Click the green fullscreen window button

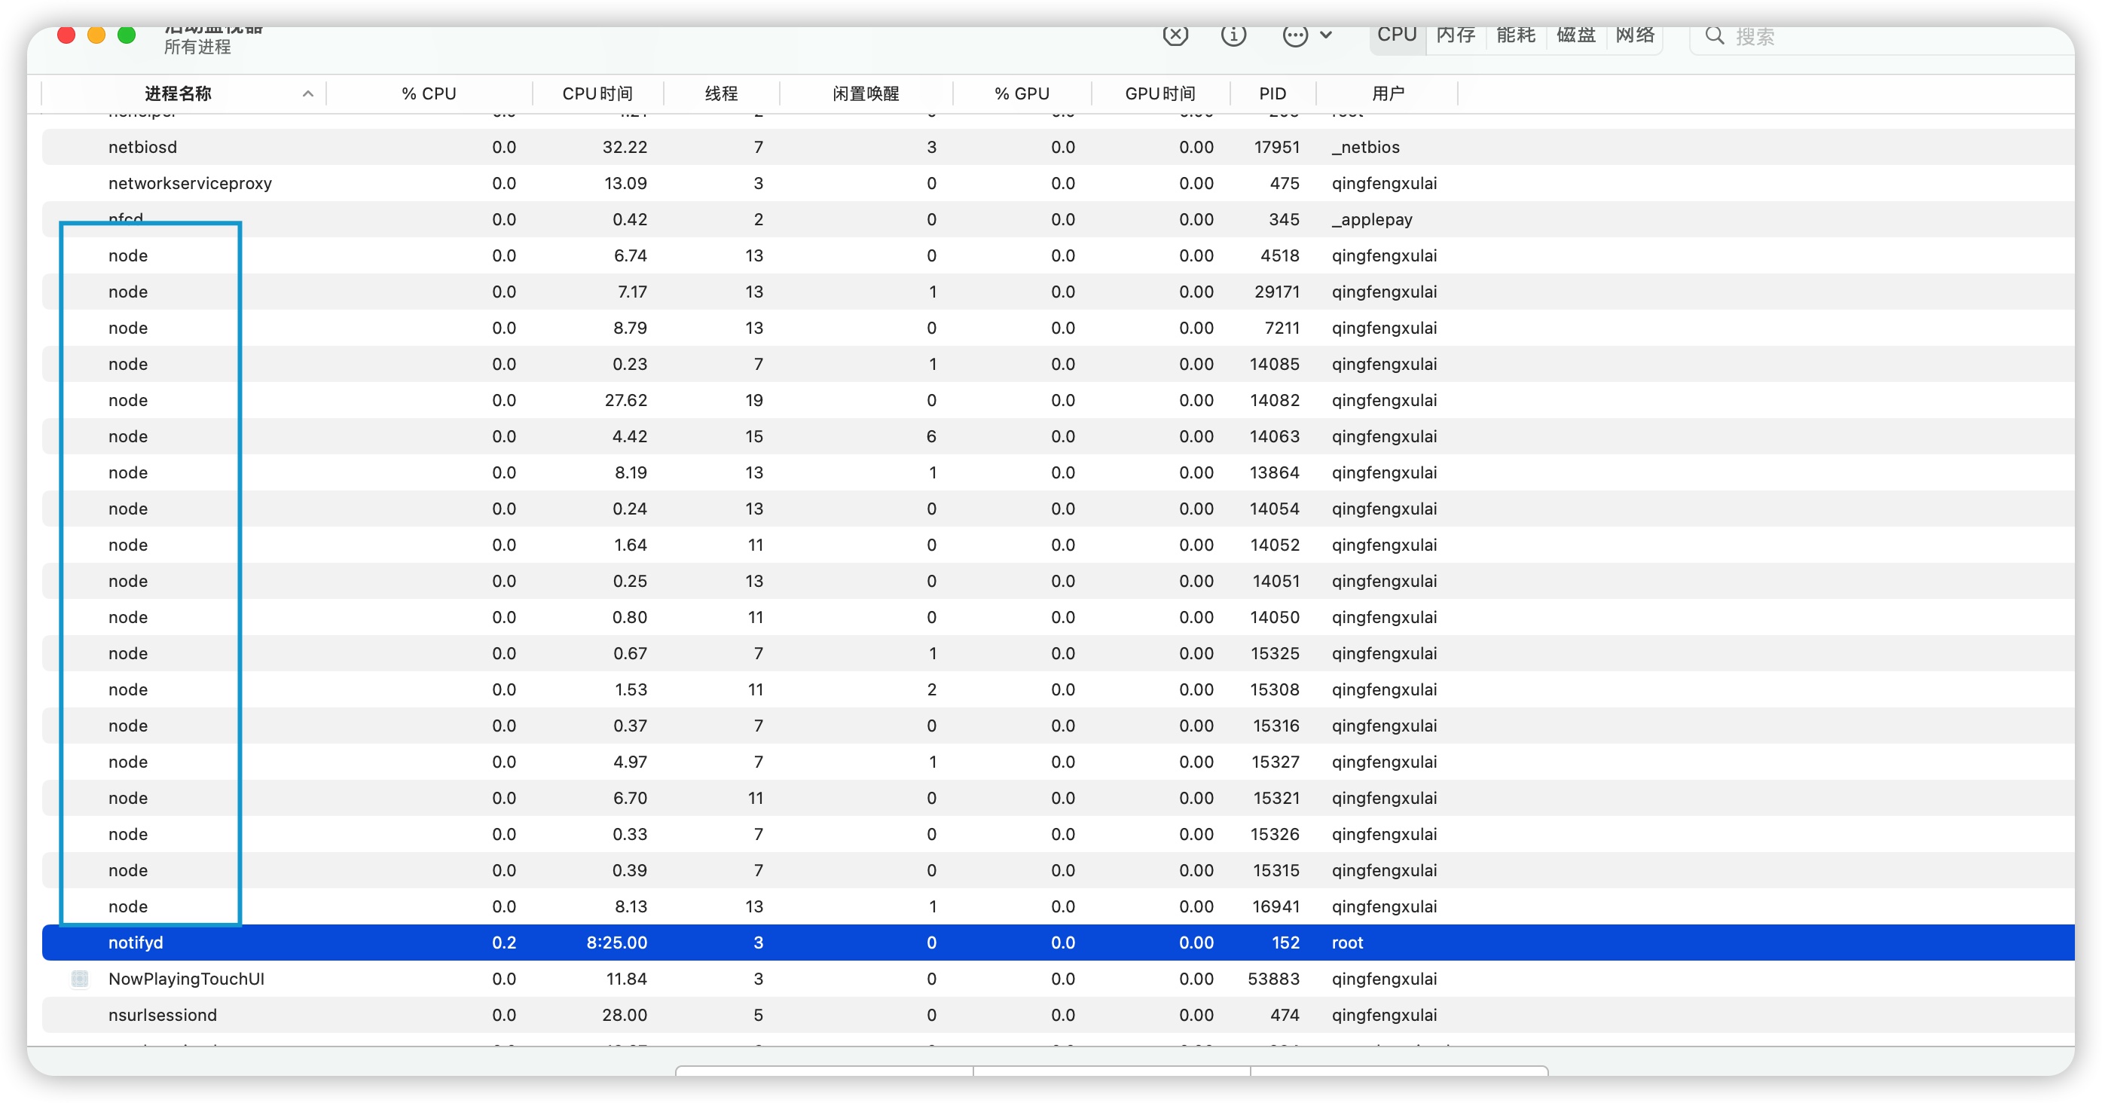tap(127, 35)
